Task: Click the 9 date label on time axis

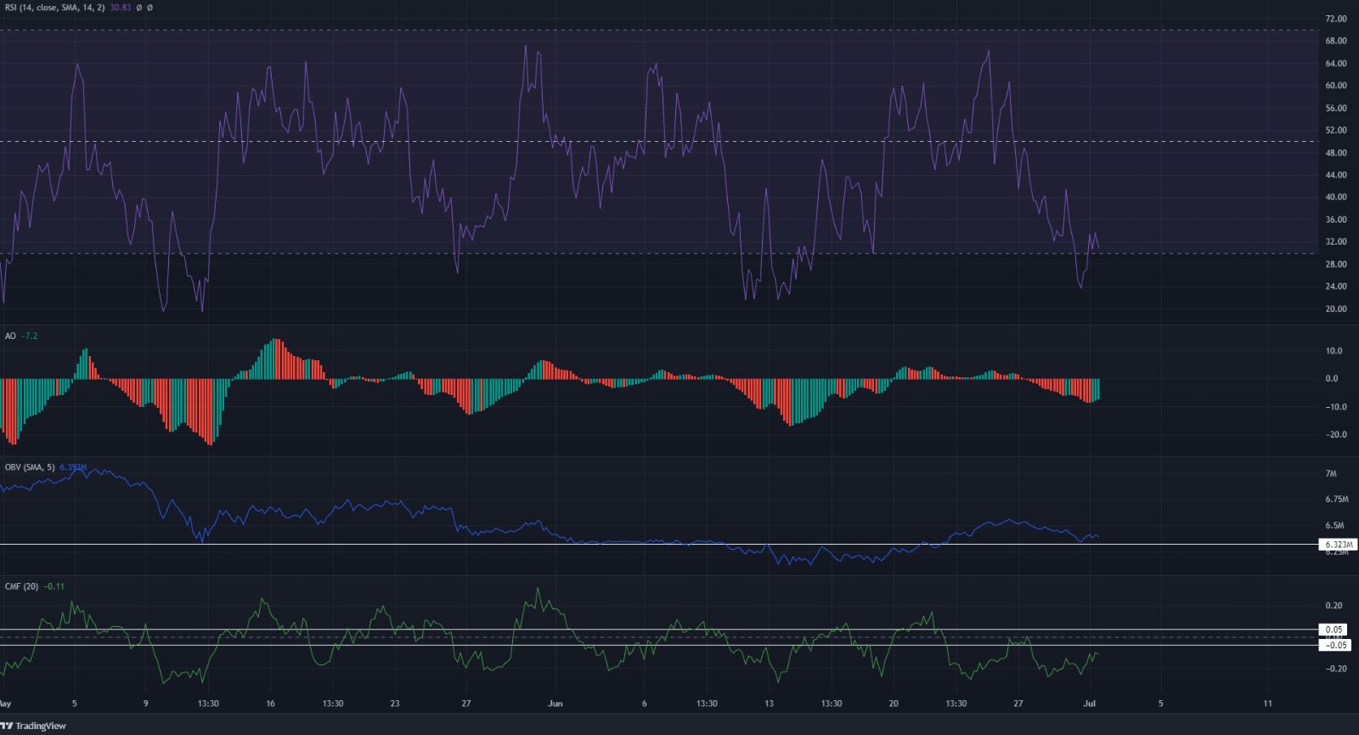Action: point(146,704)
